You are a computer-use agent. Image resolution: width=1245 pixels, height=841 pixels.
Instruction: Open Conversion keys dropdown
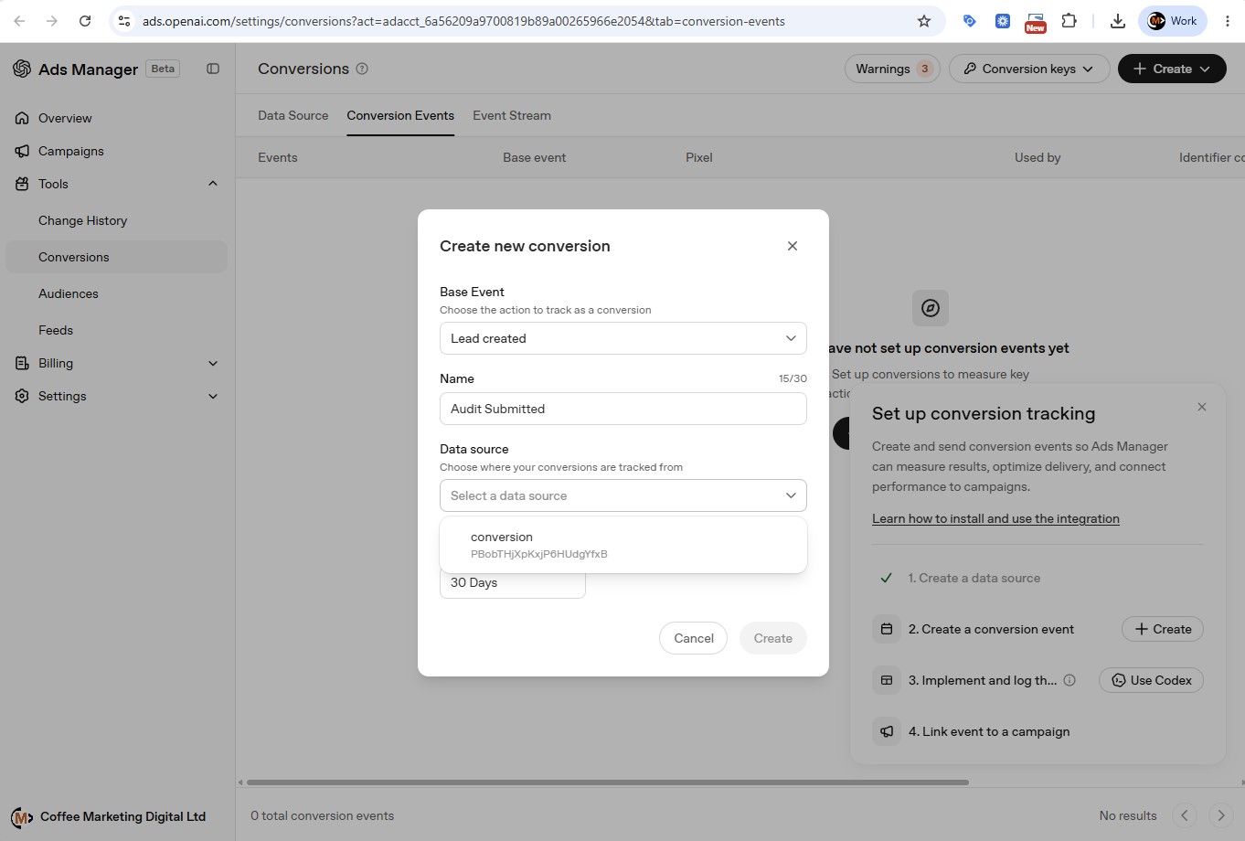1029,69
